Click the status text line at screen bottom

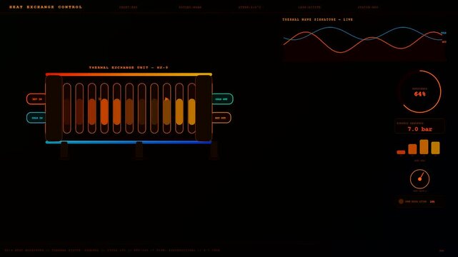pos(112,251)
